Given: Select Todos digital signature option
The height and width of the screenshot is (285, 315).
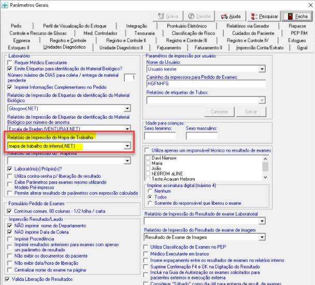Looking at the screenshot, I should click(150, 197).
